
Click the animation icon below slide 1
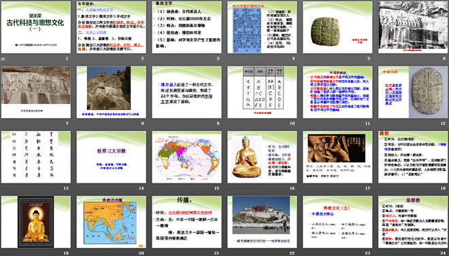click(3, 59)
